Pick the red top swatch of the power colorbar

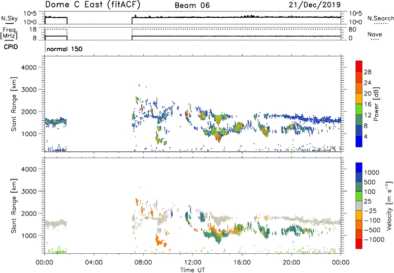coord(359,66)
